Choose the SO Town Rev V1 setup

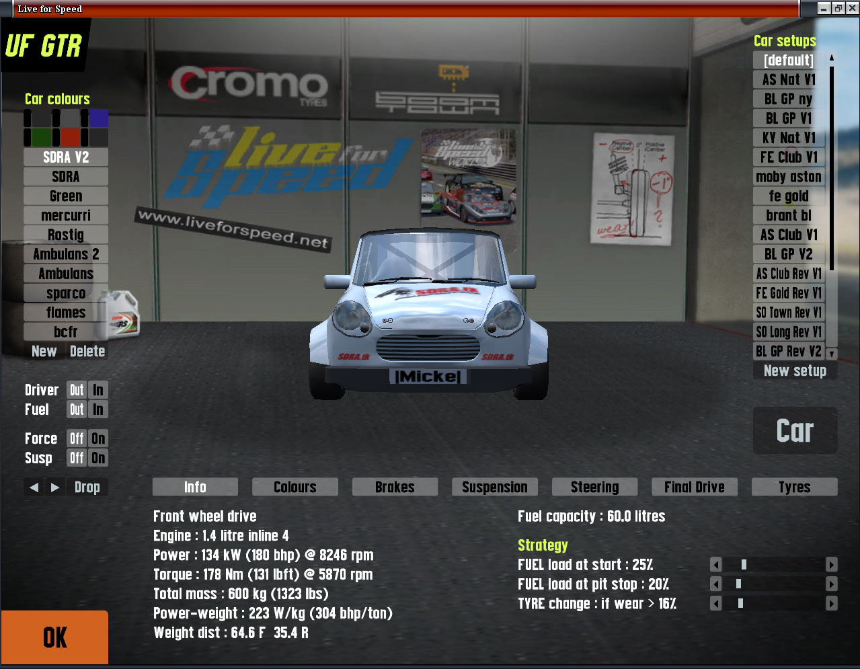tap(789, 313)
